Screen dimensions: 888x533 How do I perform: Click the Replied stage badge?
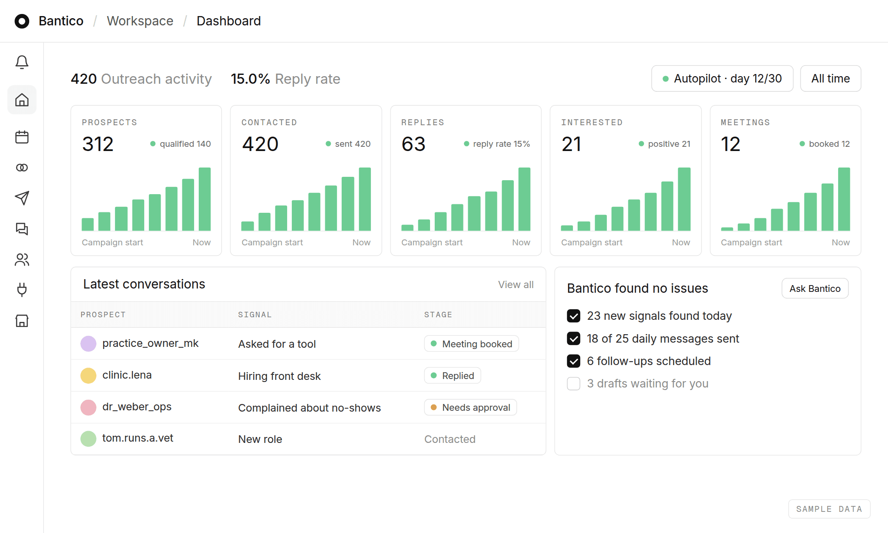[x=452, y=376]
